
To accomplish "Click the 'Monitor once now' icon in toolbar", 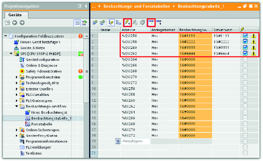I will point(159,22).
